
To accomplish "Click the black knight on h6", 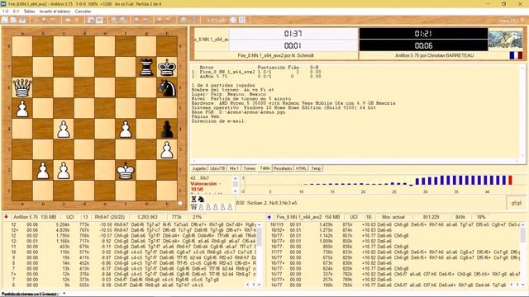I will (167, 87).
